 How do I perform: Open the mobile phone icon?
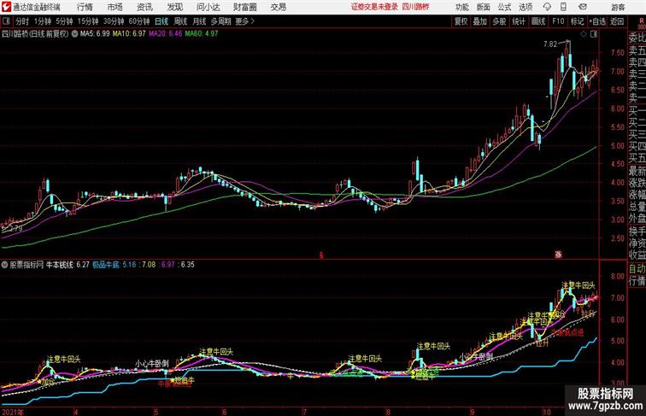pyautogui.click(x=563, y=7)
